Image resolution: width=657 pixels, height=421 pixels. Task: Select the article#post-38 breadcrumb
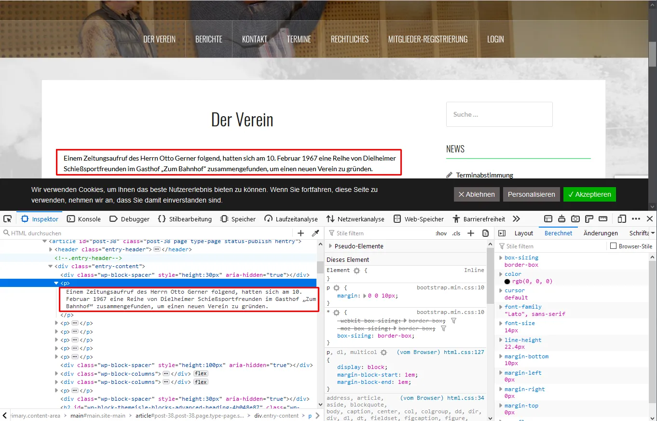[x=190, y=416]
